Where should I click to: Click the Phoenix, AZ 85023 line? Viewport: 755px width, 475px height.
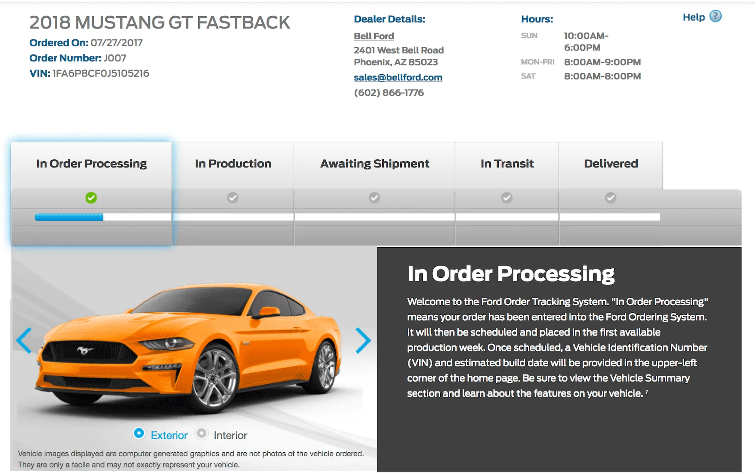click(x=396, y=62)
